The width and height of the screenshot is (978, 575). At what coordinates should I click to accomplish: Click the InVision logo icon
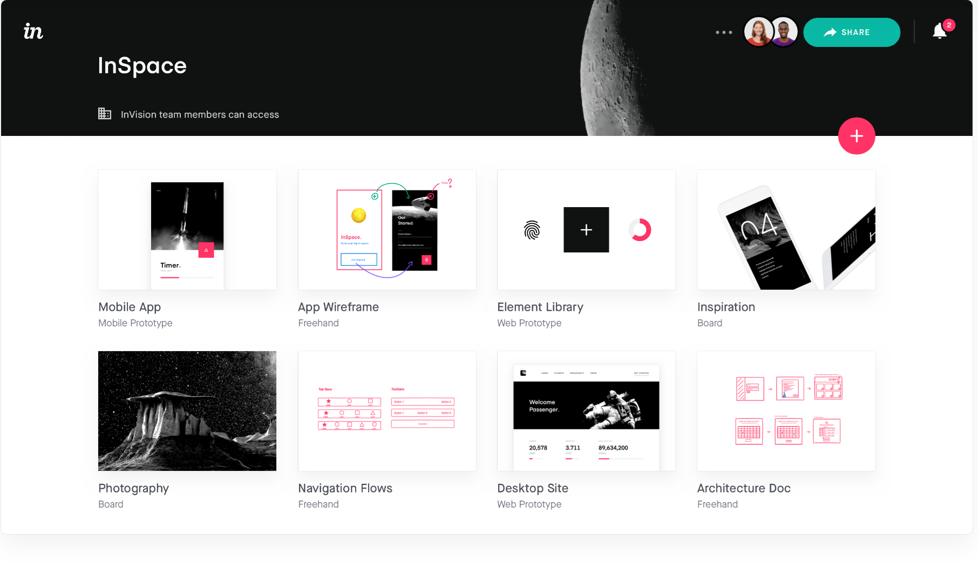point(33,31)
